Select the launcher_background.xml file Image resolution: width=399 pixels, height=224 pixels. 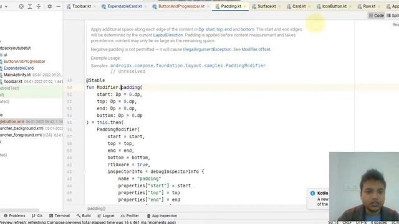[21, 129]
